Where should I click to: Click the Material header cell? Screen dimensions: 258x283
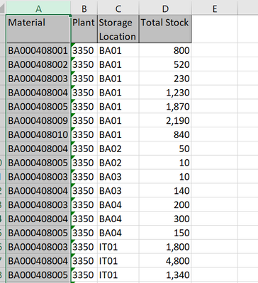click(x=38, y=29)
